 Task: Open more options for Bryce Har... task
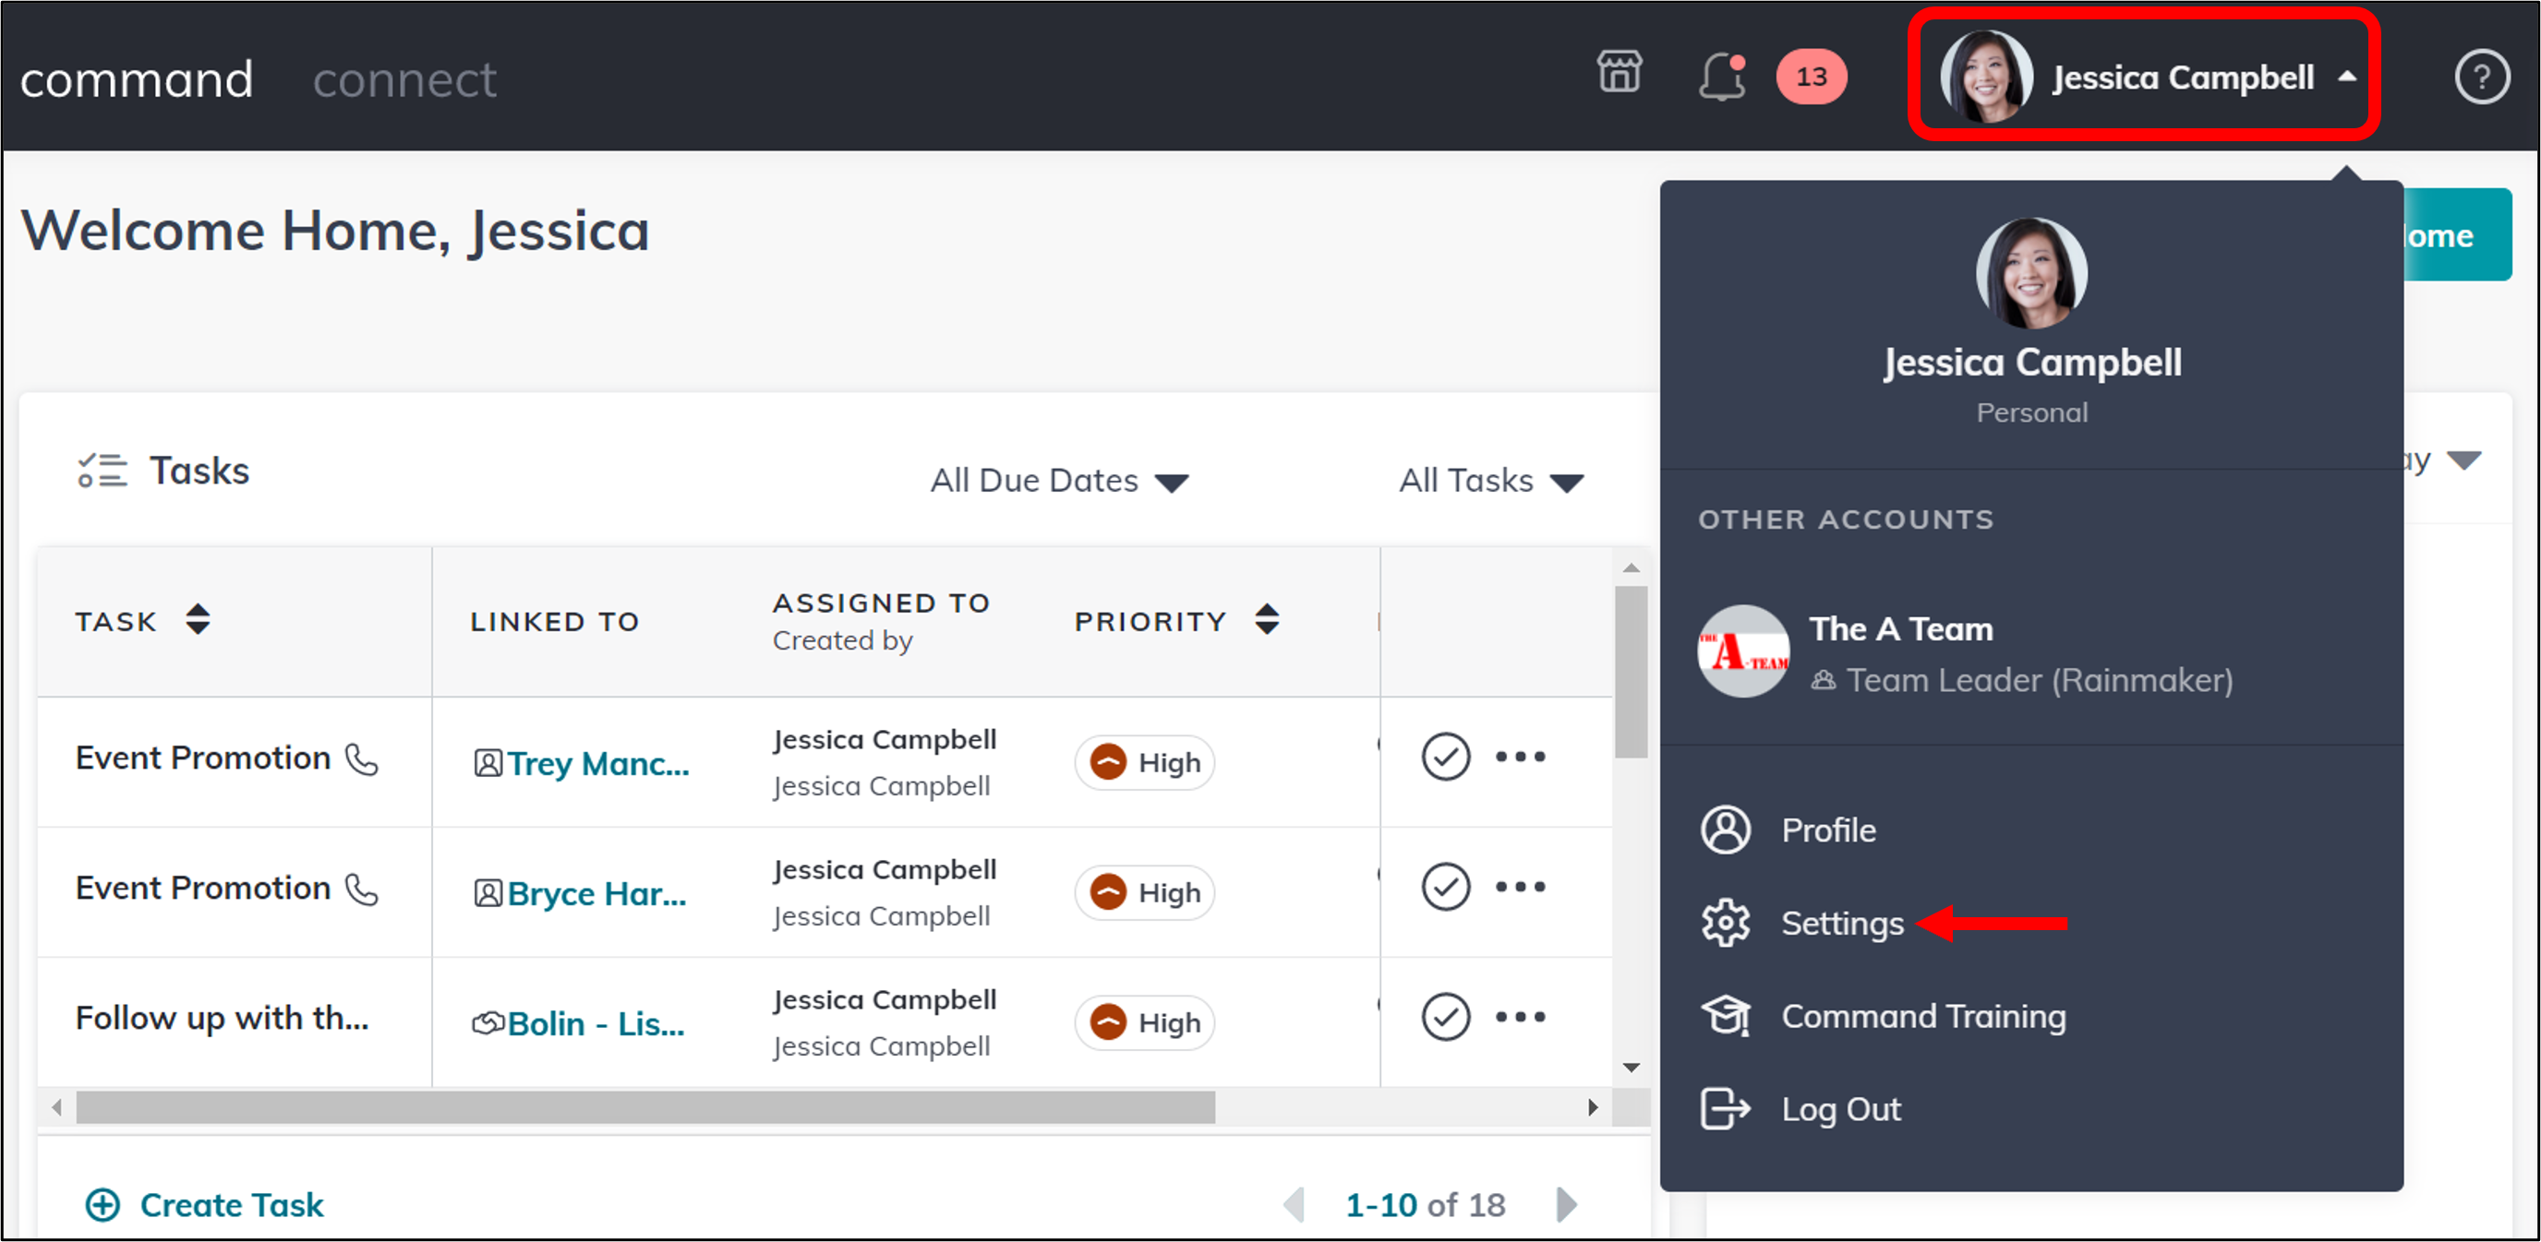pyautogui.click(x=1520, y=887)
